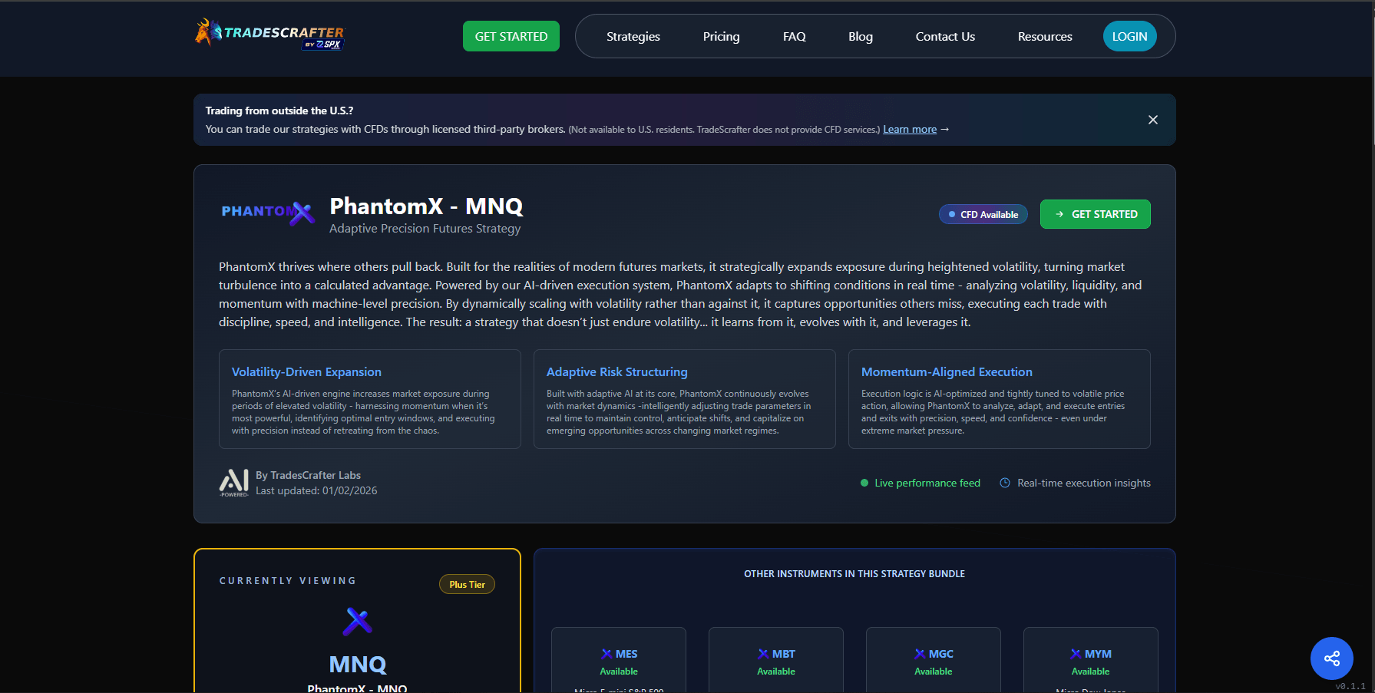Click the green GET STARTED header button
Screen dimensions: 1375x693
(x=511, y=36)
